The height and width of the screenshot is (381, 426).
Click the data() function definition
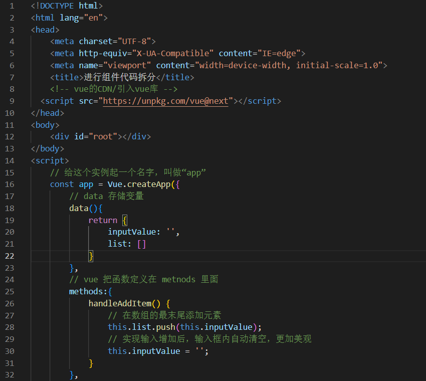click(86, 209)
